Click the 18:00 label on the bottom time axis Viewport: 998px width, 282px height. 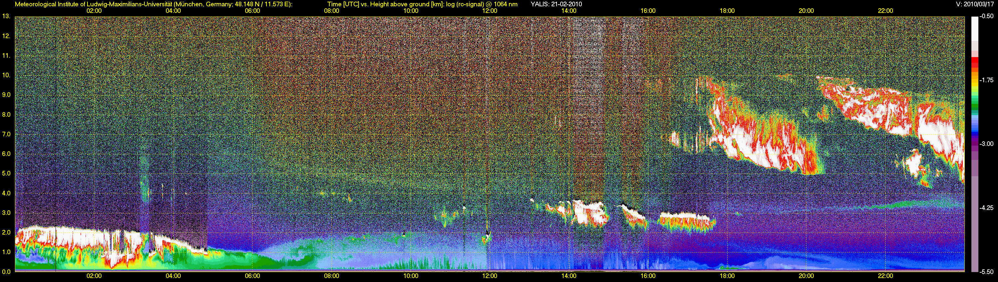pos(727,276)
